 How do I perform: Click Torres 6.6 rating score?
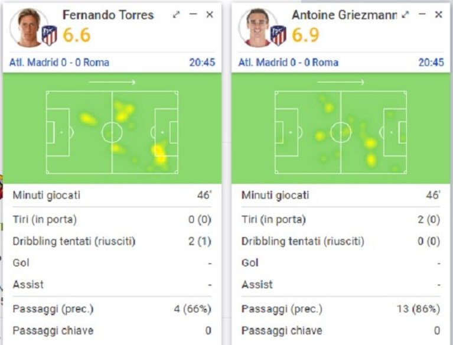pyautogui.click(x=77, y=35)
